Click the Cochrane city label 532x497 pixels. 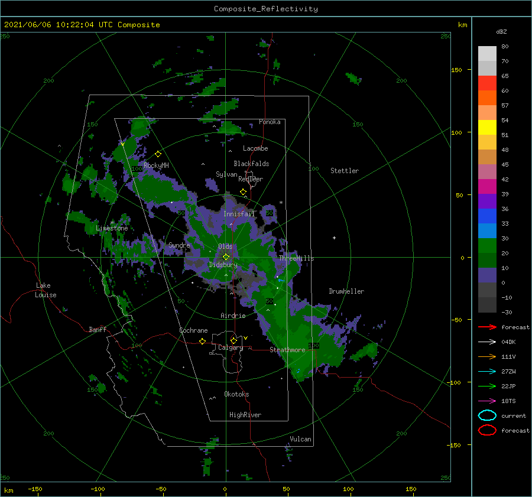pos(193,330)
